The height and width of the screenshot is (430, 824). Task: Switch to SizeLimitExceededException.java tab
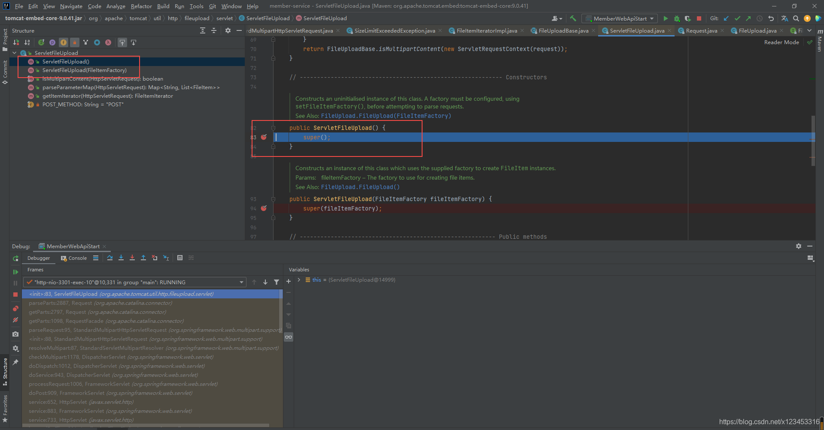(395, 30)
